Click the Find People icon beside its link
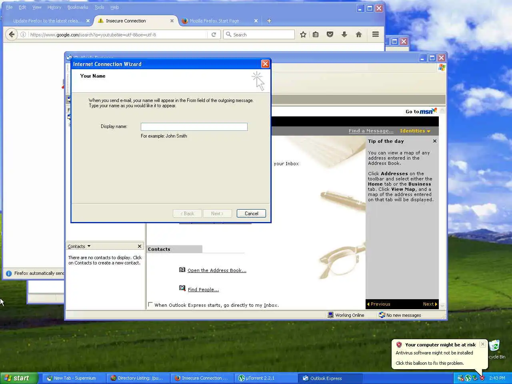This screenshot has height=384, width=512. tap(182, 288)
